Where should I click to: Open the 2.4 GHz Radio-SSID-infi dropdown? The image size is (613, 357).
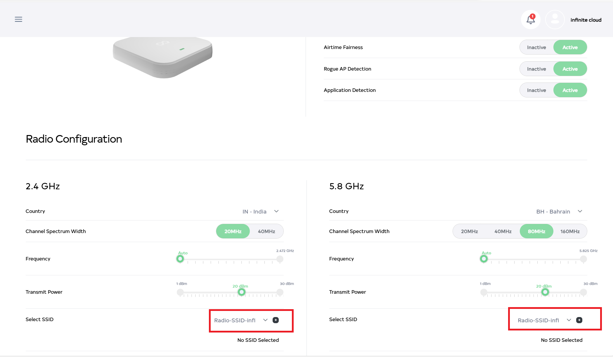(x=240, y=320)
